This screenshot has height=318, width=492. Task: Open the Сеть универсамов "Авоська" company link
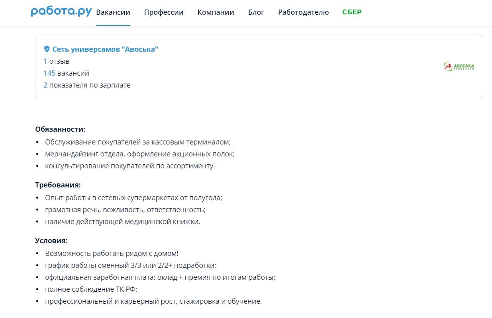(x=106, y=49)
